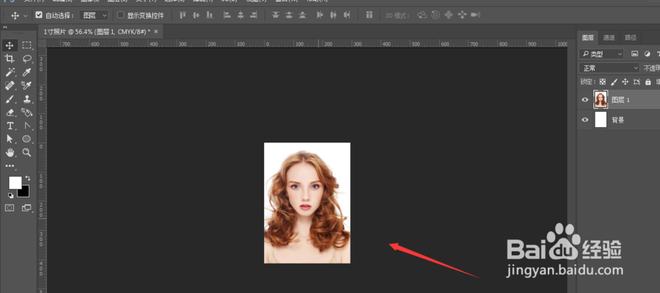Switch to the 路径 paths tab
Screen dimensions: 660x293
pos(630,38)
